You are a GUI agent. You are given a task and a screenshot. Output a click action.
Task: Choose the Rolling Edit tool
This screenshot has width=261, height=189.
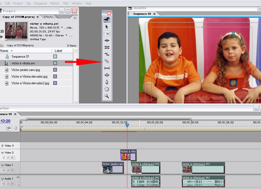click(x=107, y=47)
